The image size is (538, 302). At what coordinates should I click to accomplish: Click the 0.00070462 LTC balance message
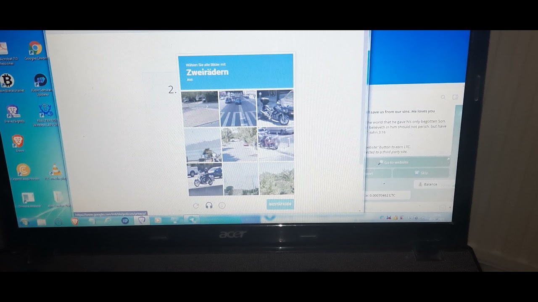click(387, 195)
